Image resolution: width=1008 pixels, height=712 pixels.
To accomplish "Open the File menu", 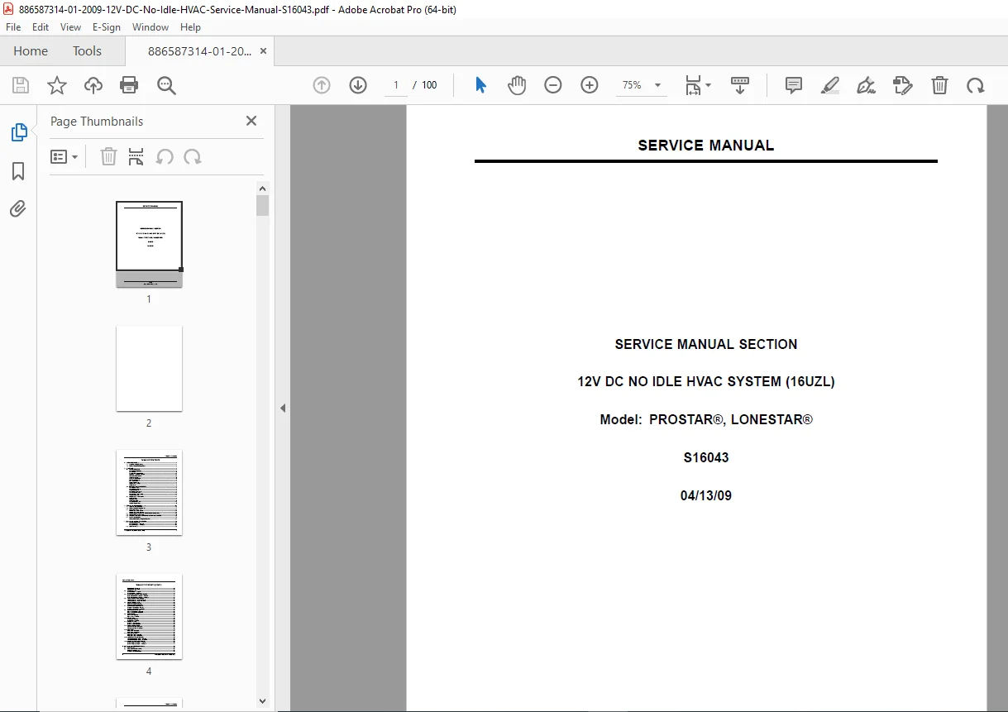I will coord(13,26).
